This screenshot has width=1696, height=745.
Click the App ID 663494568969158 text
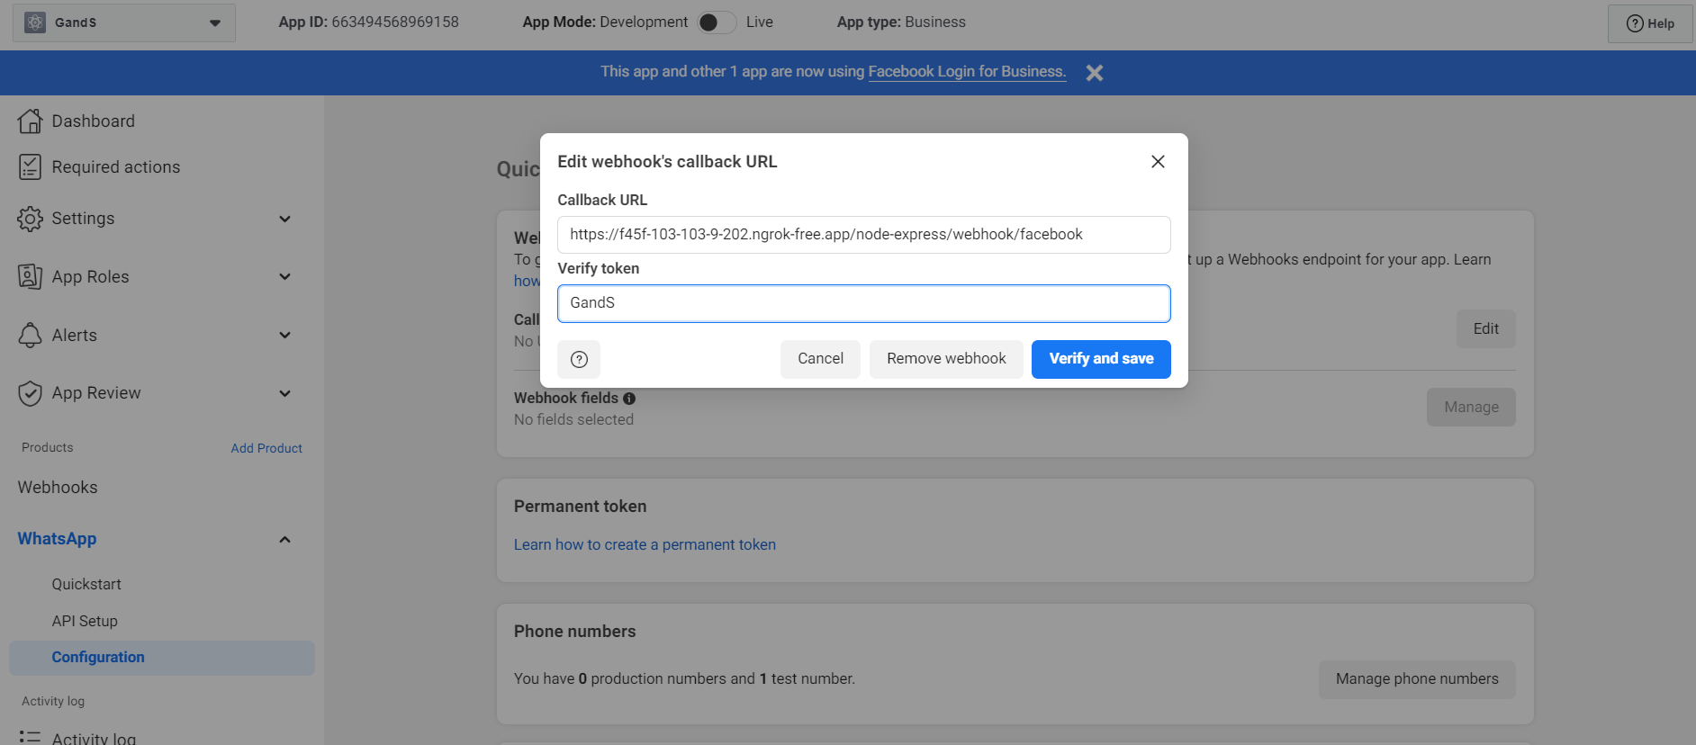point(369,22)
